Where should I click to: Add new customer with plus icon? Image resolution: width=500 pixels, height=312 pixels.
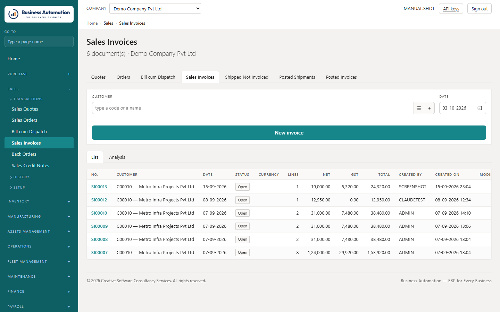[x=430, y=108]
